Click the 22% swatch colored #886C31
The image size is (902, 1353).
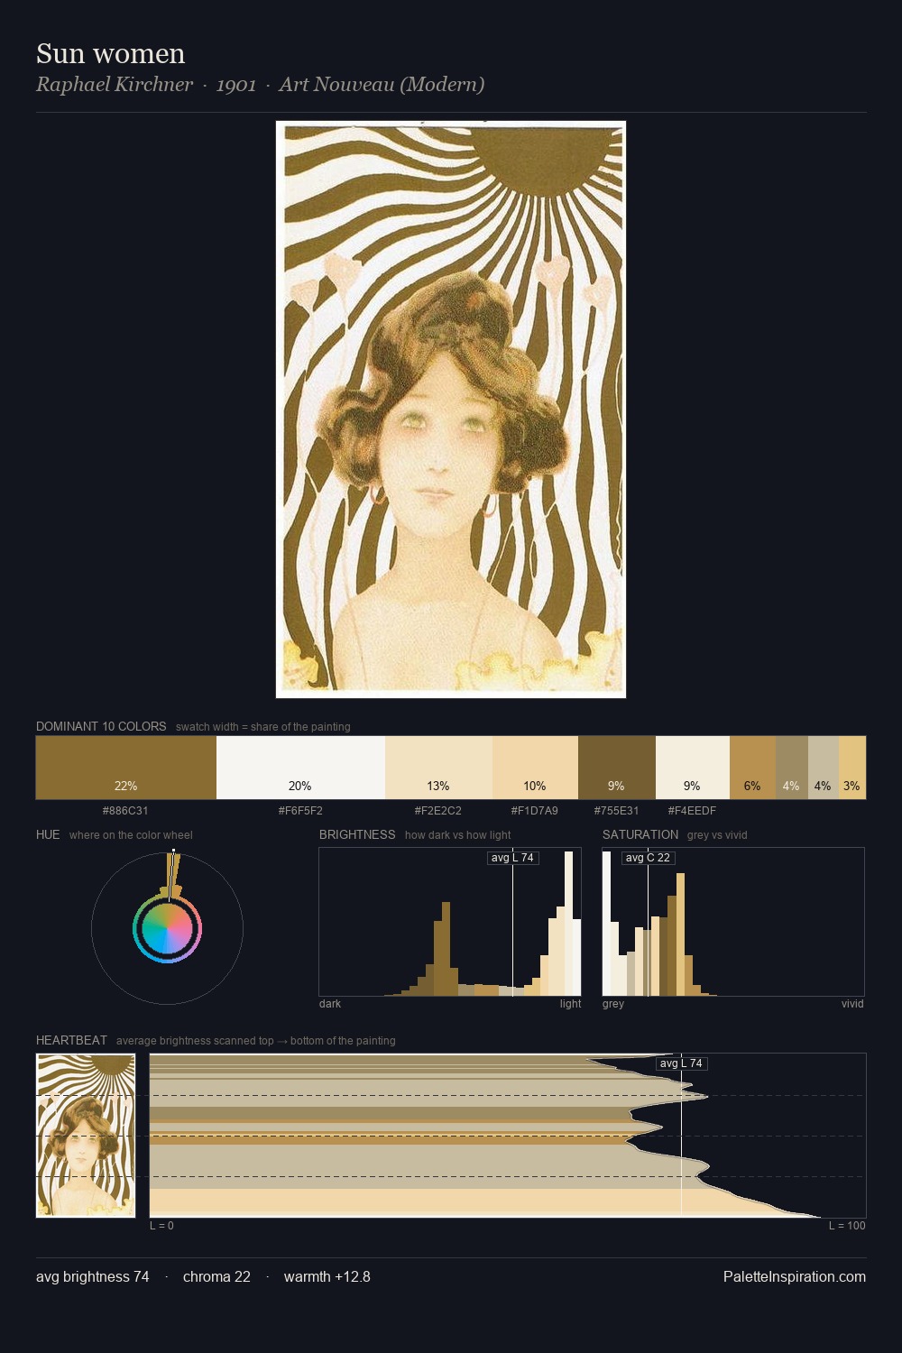click(x=126, y=768)
